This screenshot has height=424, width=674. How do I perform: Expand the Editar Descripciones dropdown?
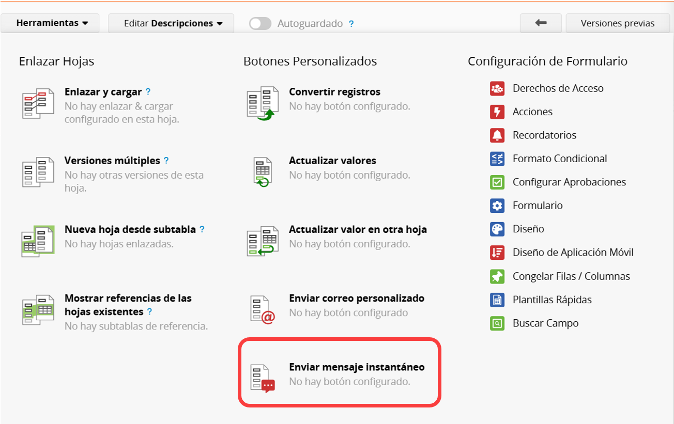(171, 23)
